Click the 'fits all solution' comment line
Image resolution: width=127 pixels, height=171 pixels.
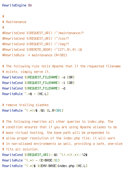coord(21,149)
